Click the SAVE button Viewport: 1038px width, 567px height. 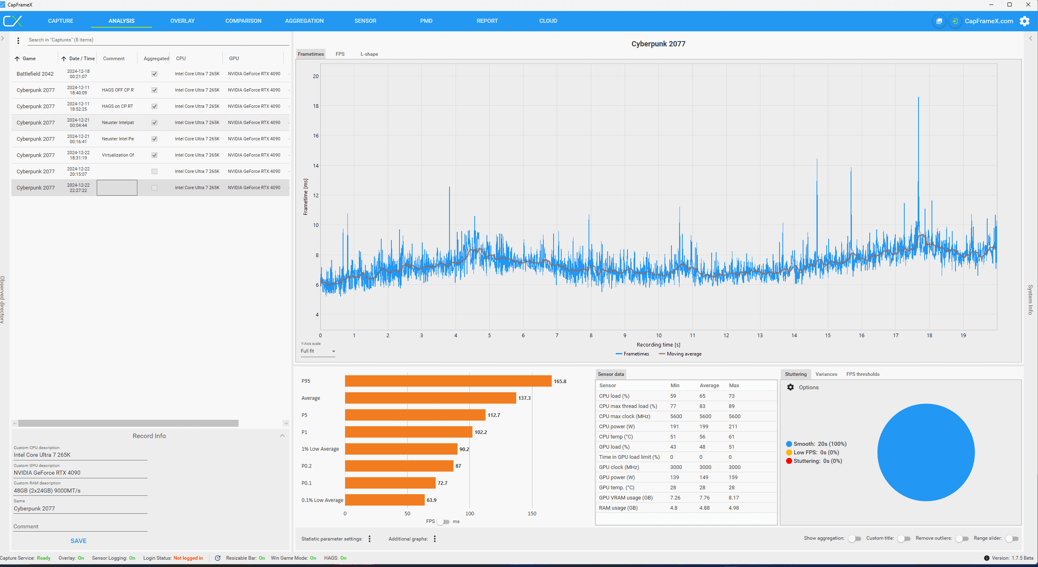78,541
